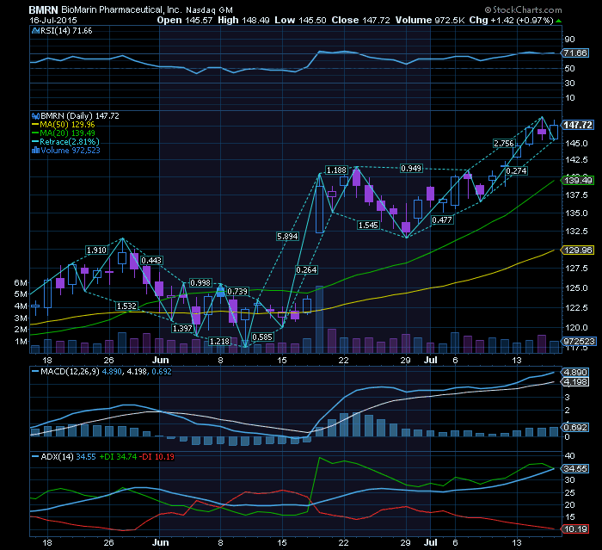Click the green MA(20) line swatch in the legend
The image size is (602, 550).
(35, 133)
